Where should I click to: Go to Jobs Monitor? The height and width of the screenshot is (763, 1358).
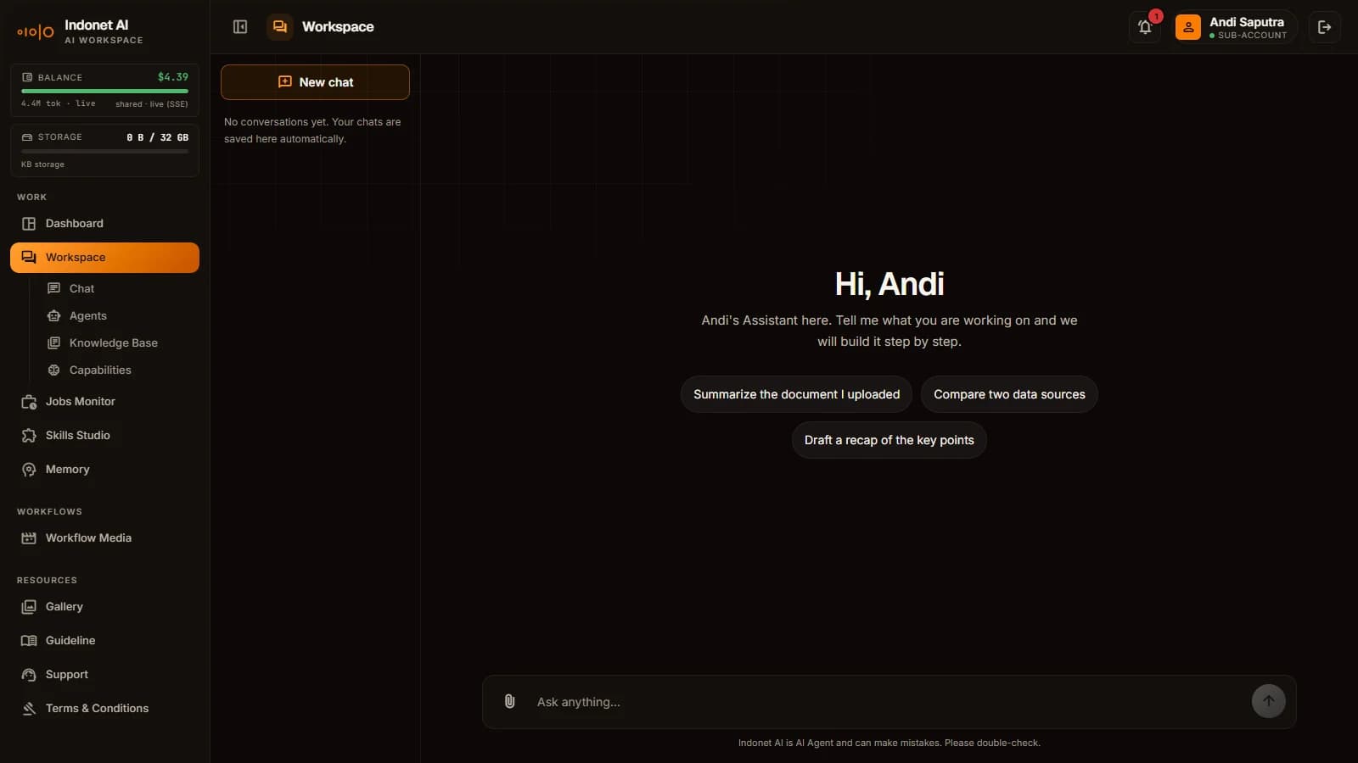[x=104, y=402]
